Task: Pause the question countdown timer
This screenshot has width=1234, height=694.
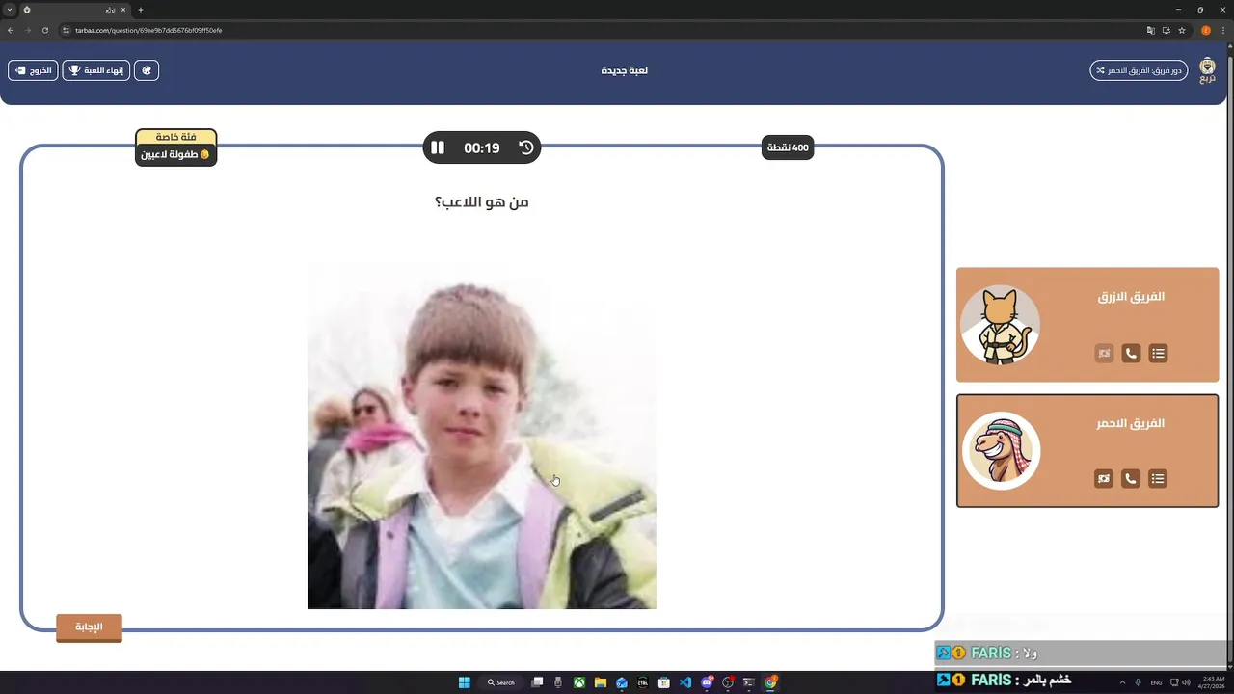Action: click(x=438, y=147)
